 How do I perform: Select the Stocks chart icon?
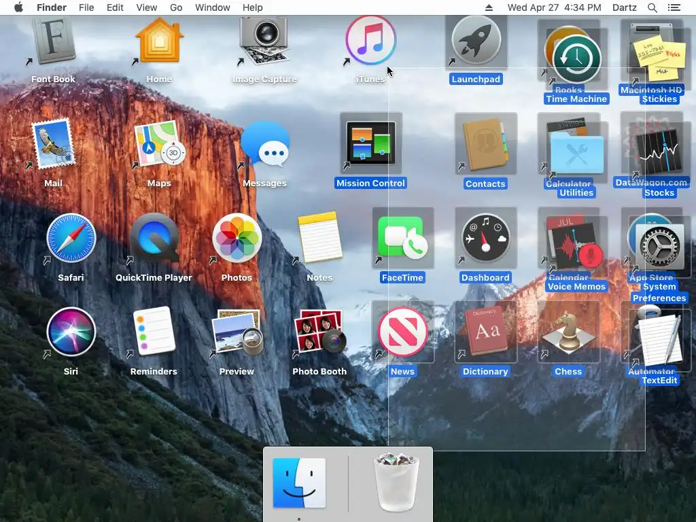tap(659, 151)
